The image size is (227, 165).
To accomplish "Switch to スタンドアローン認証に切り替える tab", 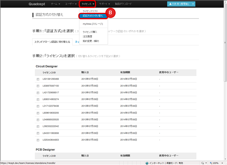I will (52, 42).
